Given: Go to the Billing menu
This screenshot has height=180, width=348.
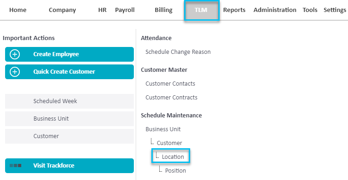Looking at the screenshot, I should [163, 10].
